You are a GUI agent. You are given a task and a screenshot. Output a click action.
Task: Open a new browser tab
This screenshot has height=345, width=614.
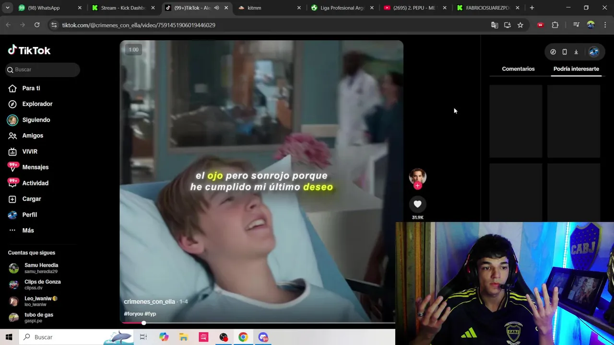pos(532,8)
